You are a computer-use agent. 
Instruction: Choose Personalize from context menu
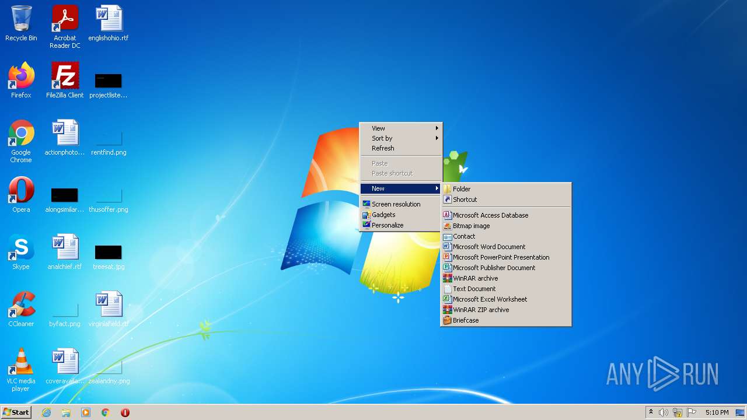point(401,225)
